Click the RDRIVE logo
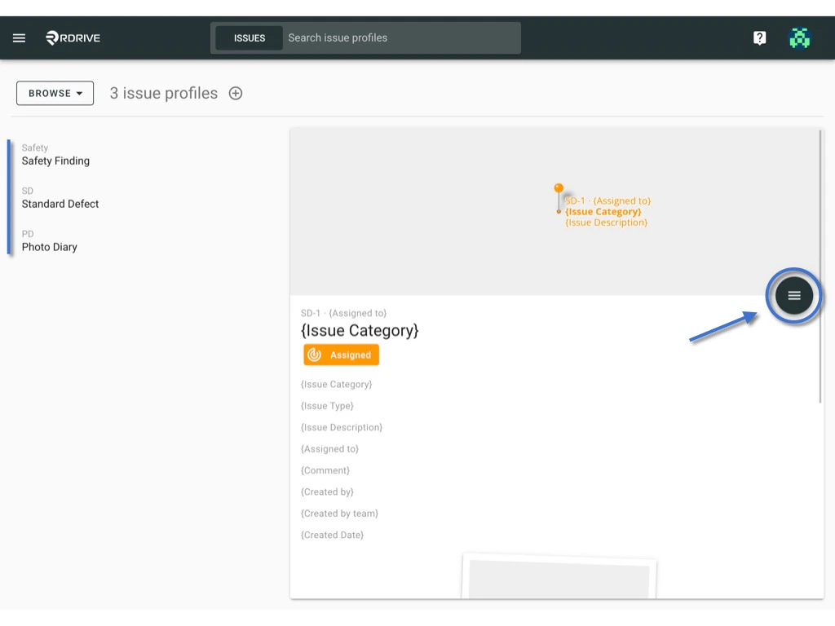Screen dimensions: 835x626 (x=72, y=37)
